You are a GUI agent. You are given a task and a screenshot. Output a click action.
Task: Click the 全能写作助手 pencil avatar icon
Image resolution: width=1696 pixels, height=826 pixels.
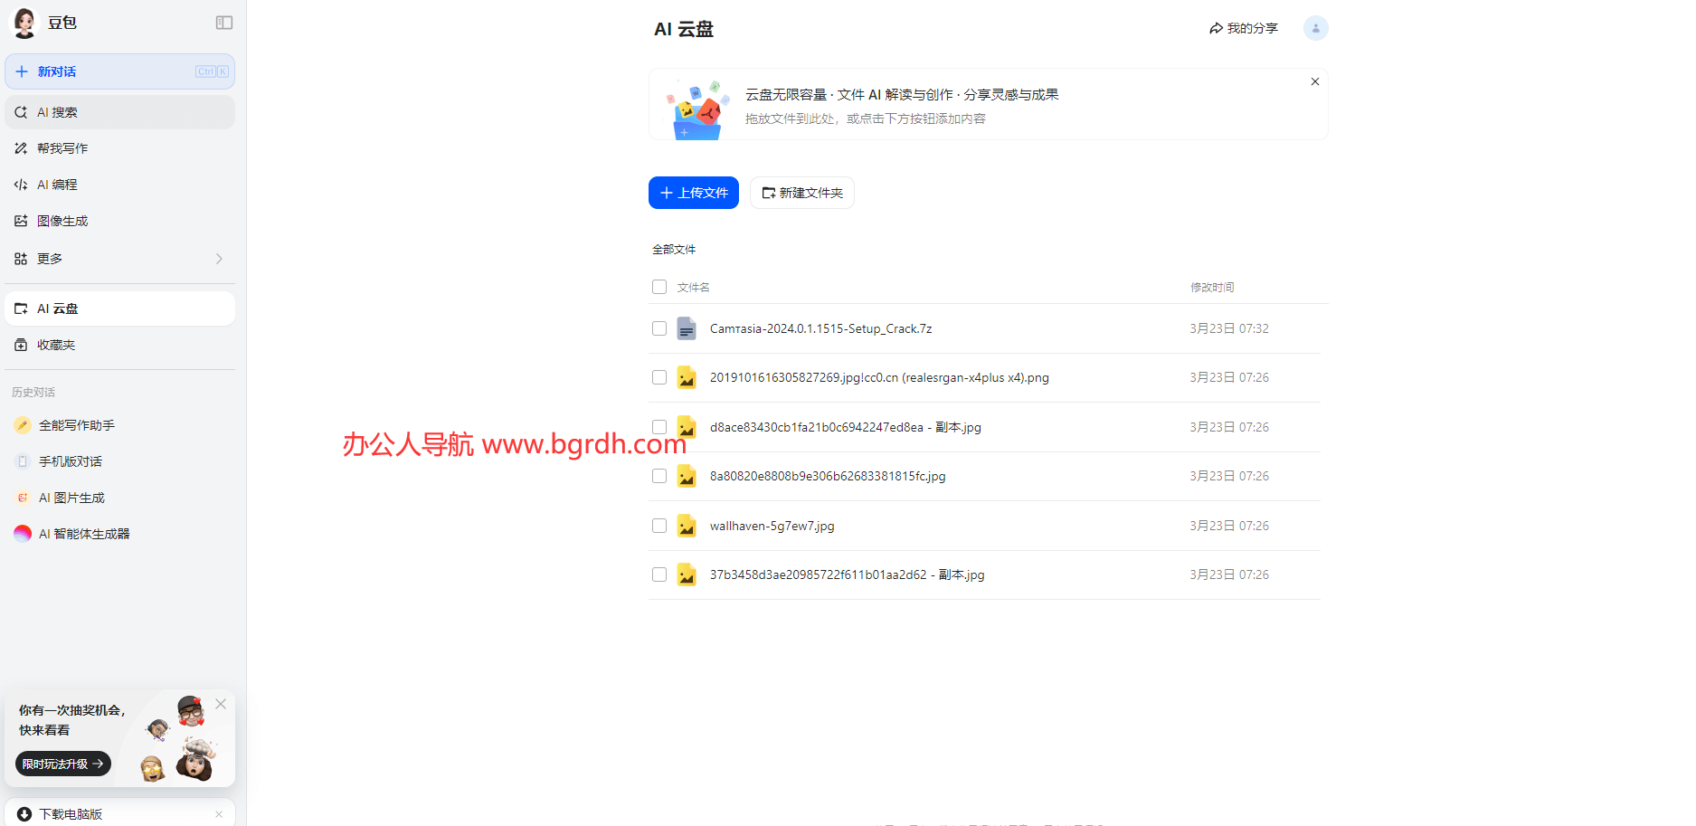[x=23, y=425]
